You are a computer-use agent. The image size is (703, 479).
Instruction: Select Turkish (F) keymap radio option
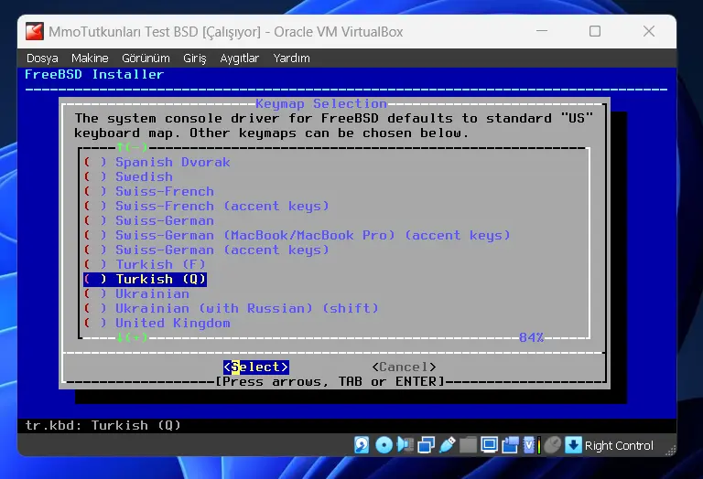point(145,264)
